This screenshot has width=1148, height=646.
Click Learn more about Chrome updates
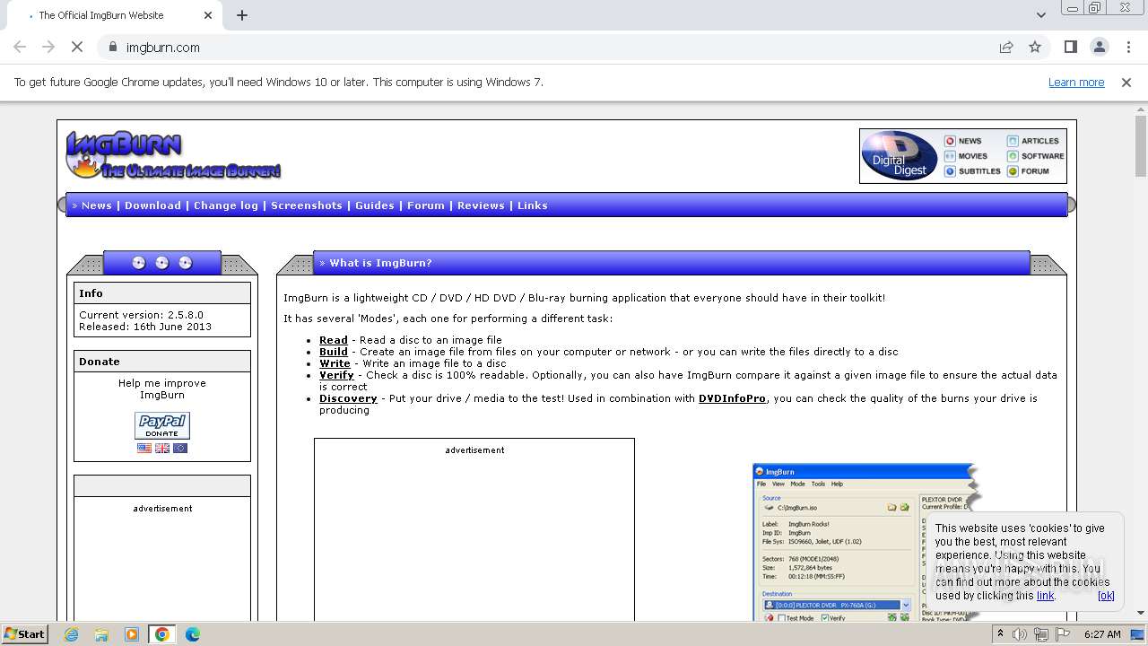(x=1076, y=82)
